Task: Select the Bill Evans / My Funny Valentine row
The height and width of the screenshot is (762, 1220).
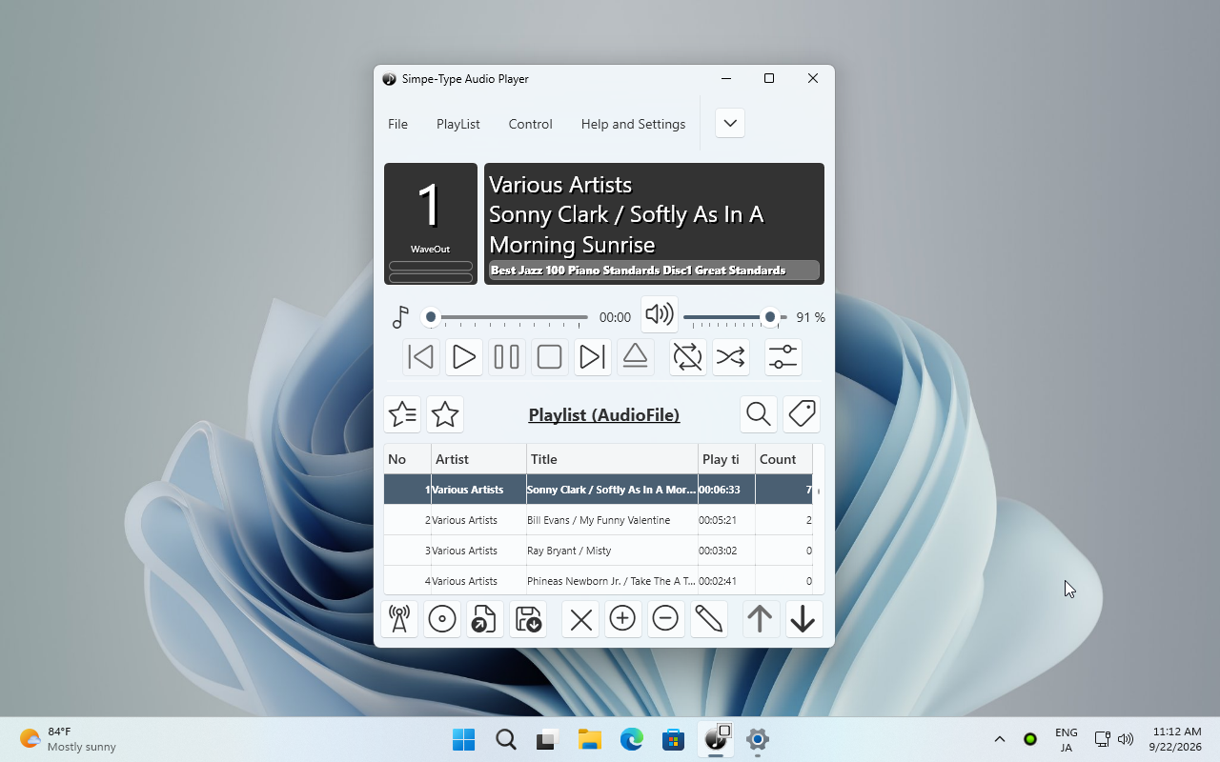Action: pos(599,520)
